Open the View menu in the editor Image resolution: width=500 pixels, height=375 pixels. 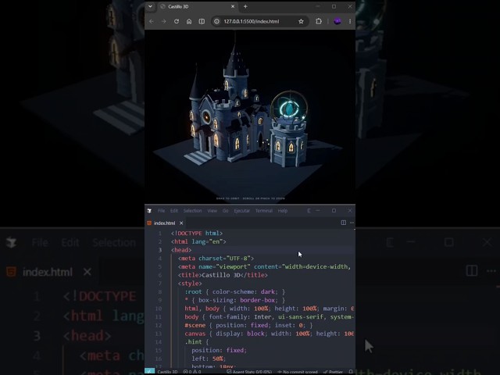point(212,211)
